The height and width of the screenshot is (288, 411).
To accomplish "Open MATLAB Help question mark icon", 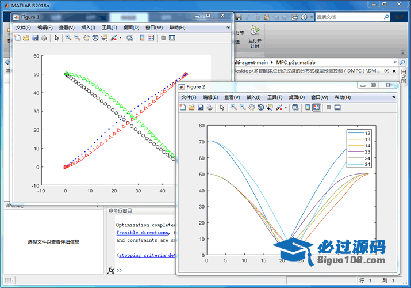I will click(x=304, y=17).
